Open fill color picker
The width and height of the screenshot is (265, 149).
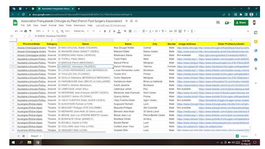(125, 31)
